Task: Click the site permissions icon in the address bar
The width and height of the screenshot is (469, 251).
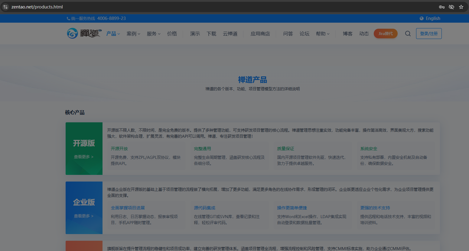Action: coord(5,7)
